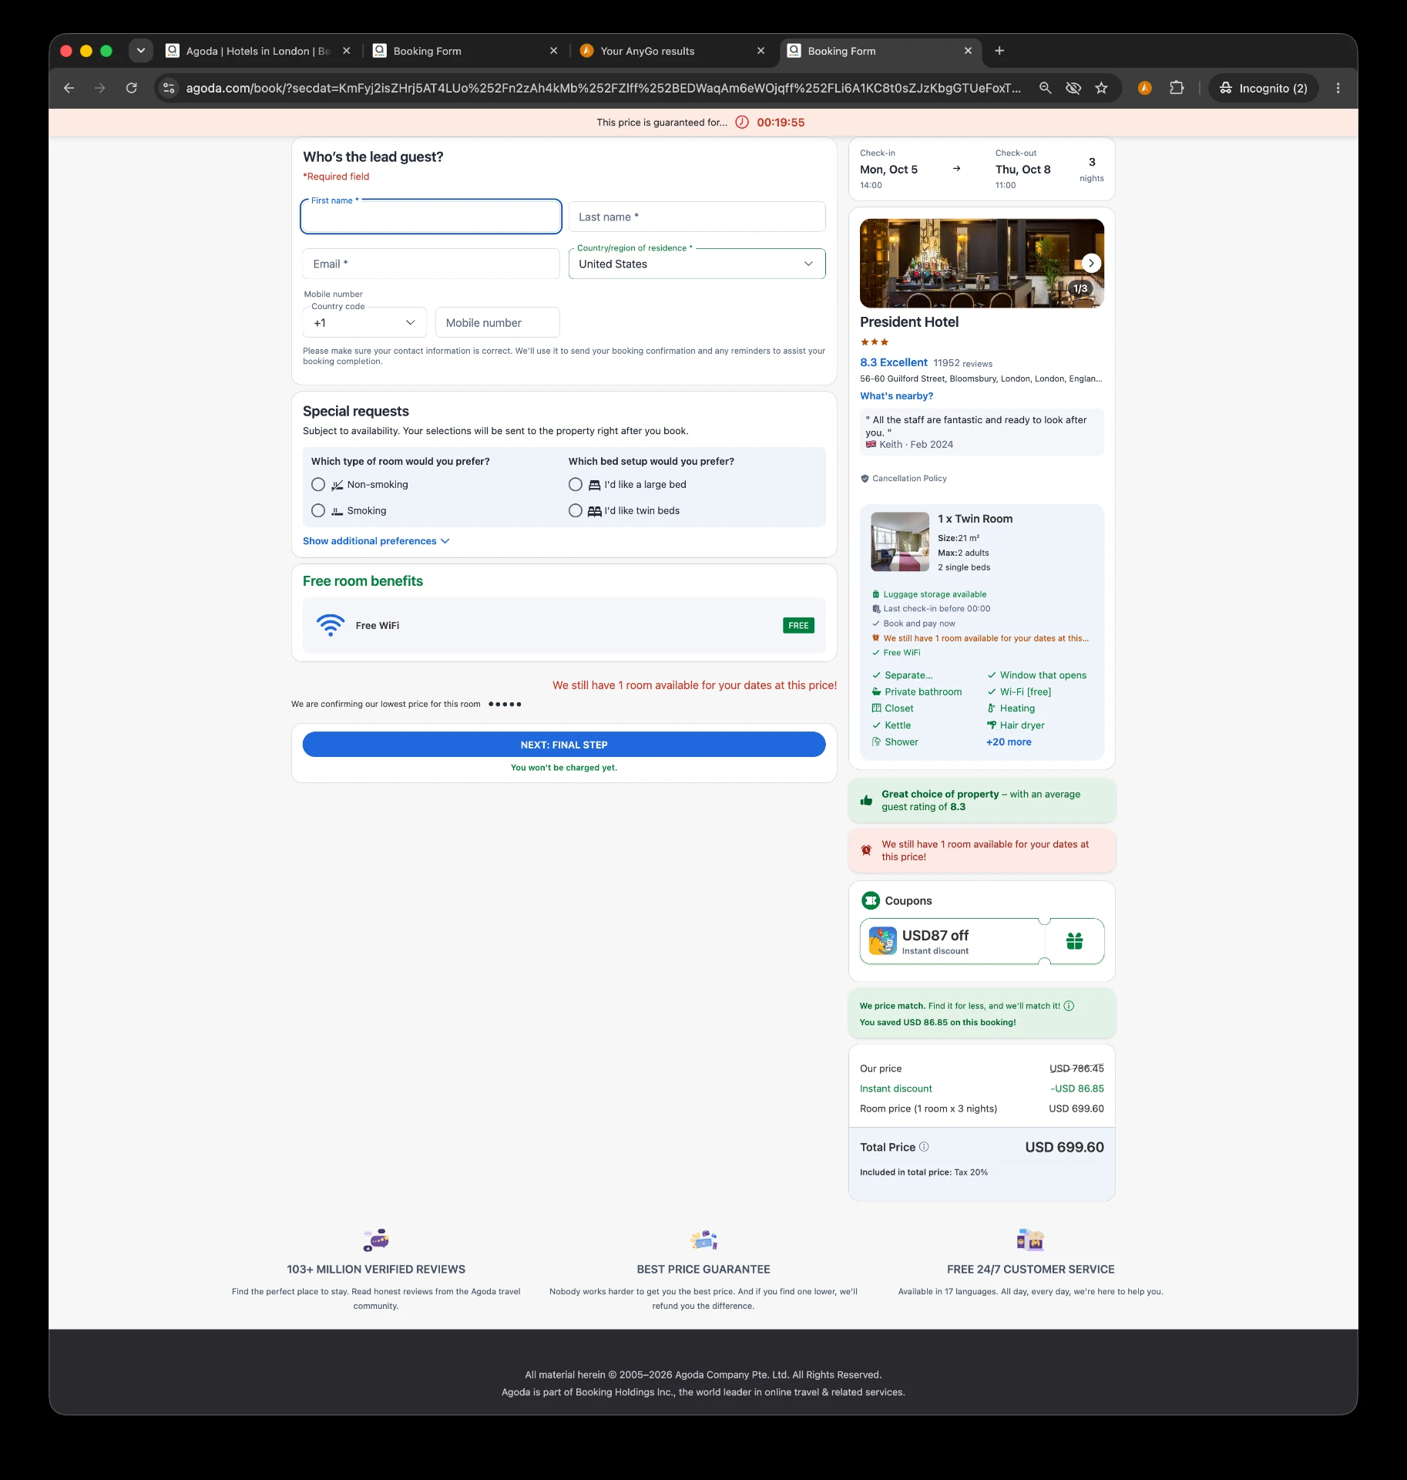Click the 11952 reviews text
Screen dimensions: 1407x1480
coord(963,364)
